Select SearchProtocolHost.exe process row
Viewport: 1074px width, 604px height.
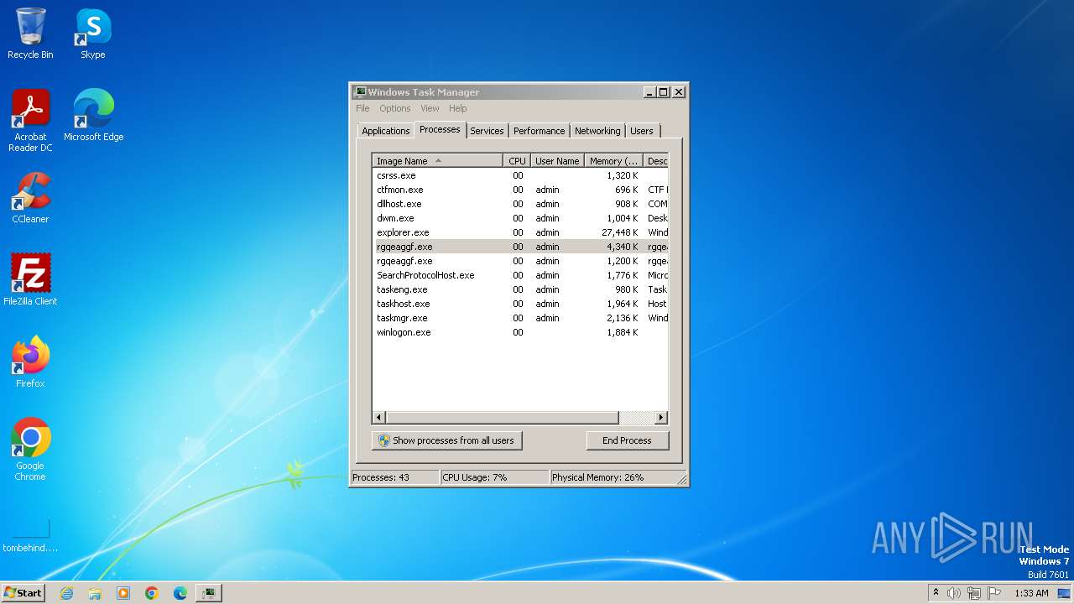click(x=520, y=275)
